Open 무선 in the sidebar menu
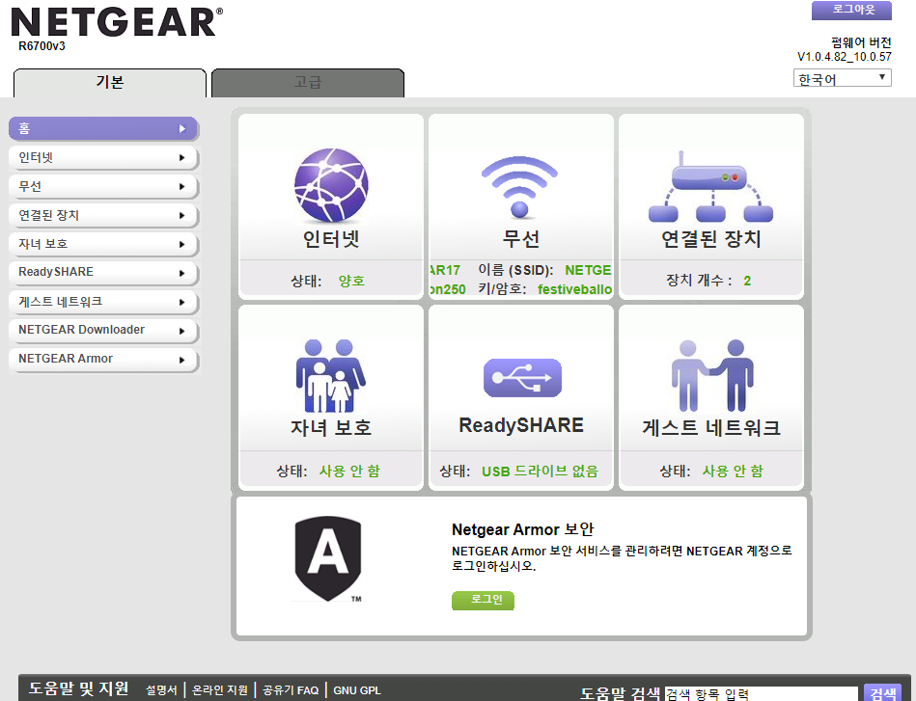The height and width of the screenshot is (701, 916). [x=103, y=186]
